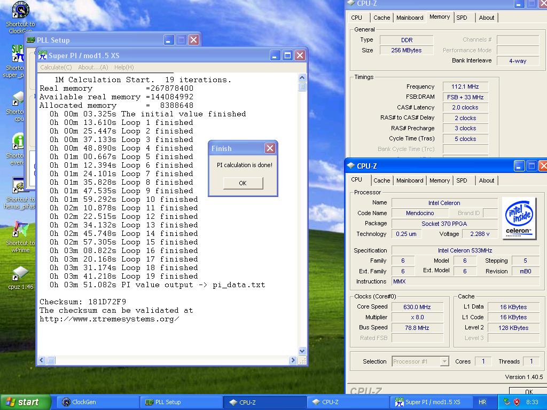Viewport: 547px width, 410px height.
Task: Switch to Super PI in the taskbar
Action: coord(431,402)
